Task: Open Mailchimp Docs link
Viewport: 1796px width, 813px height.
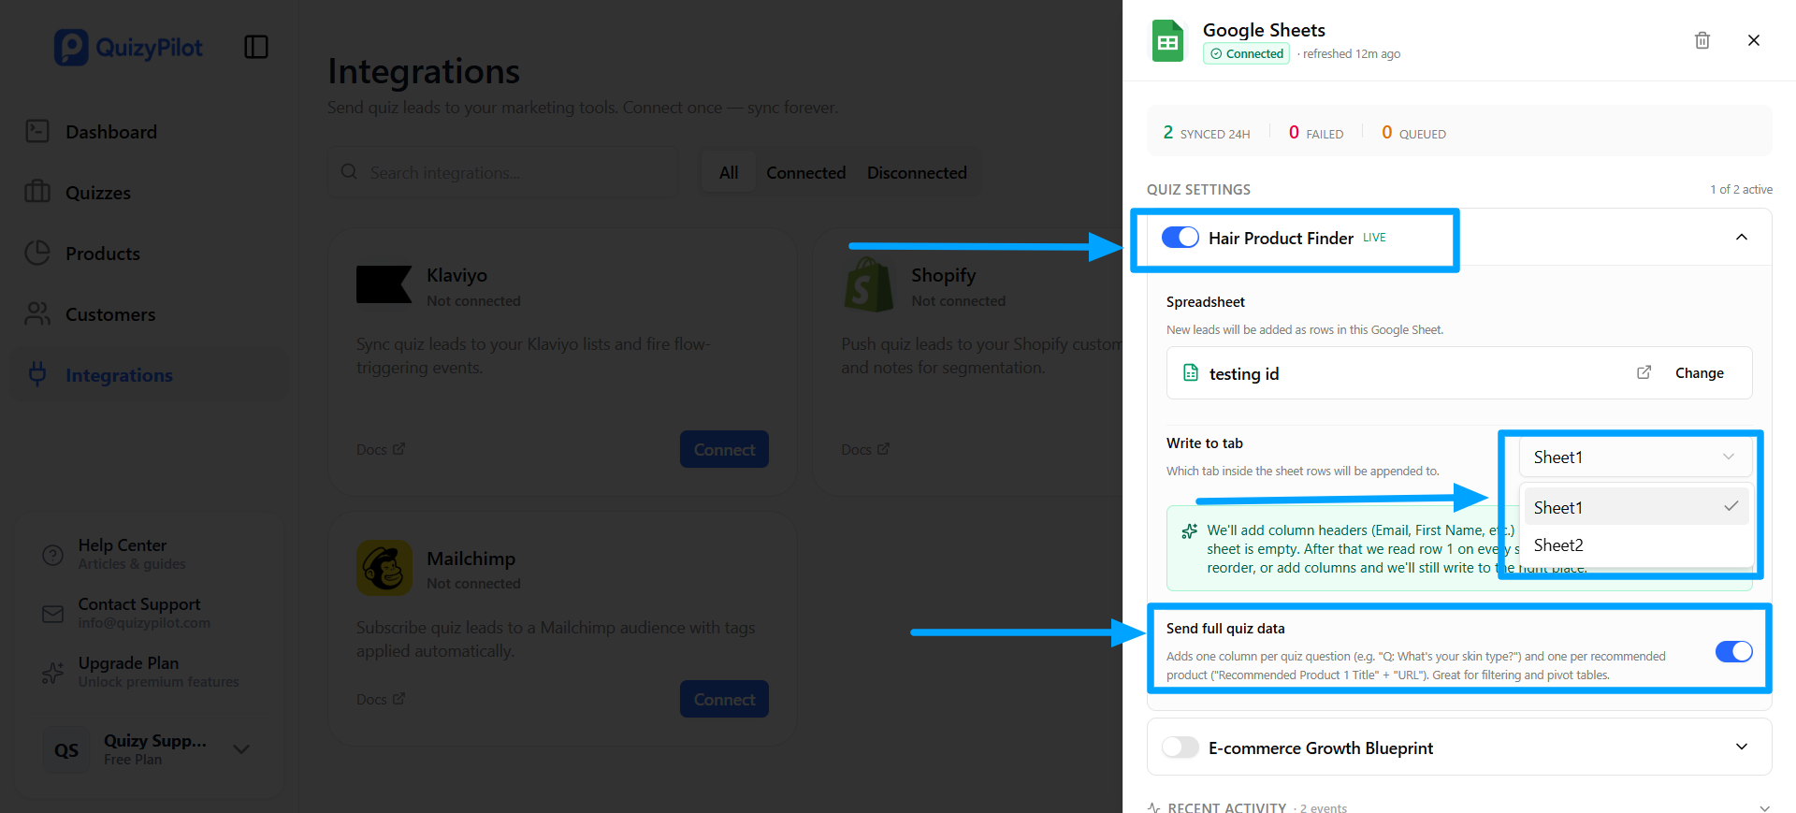Action: pyautogui.click(x=380, y=699)
